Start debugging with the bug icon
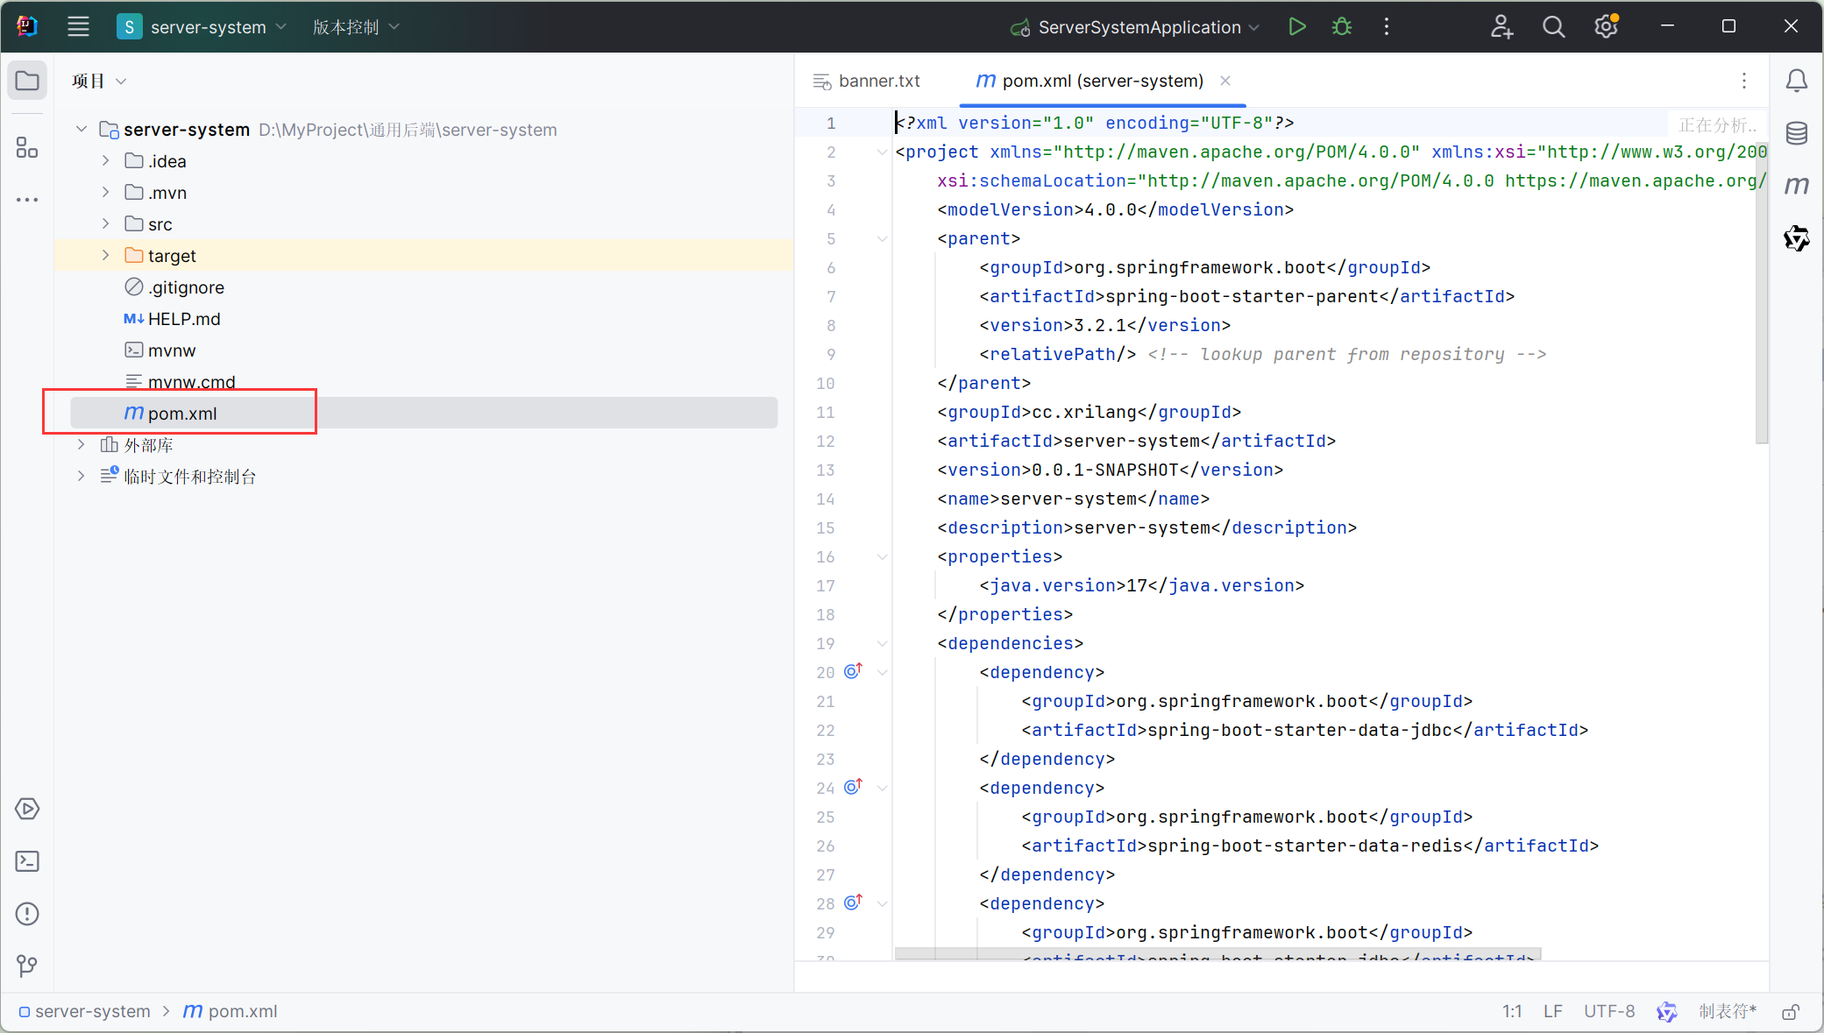This screenshot has height=1033, width=1824. (1342, 27)
